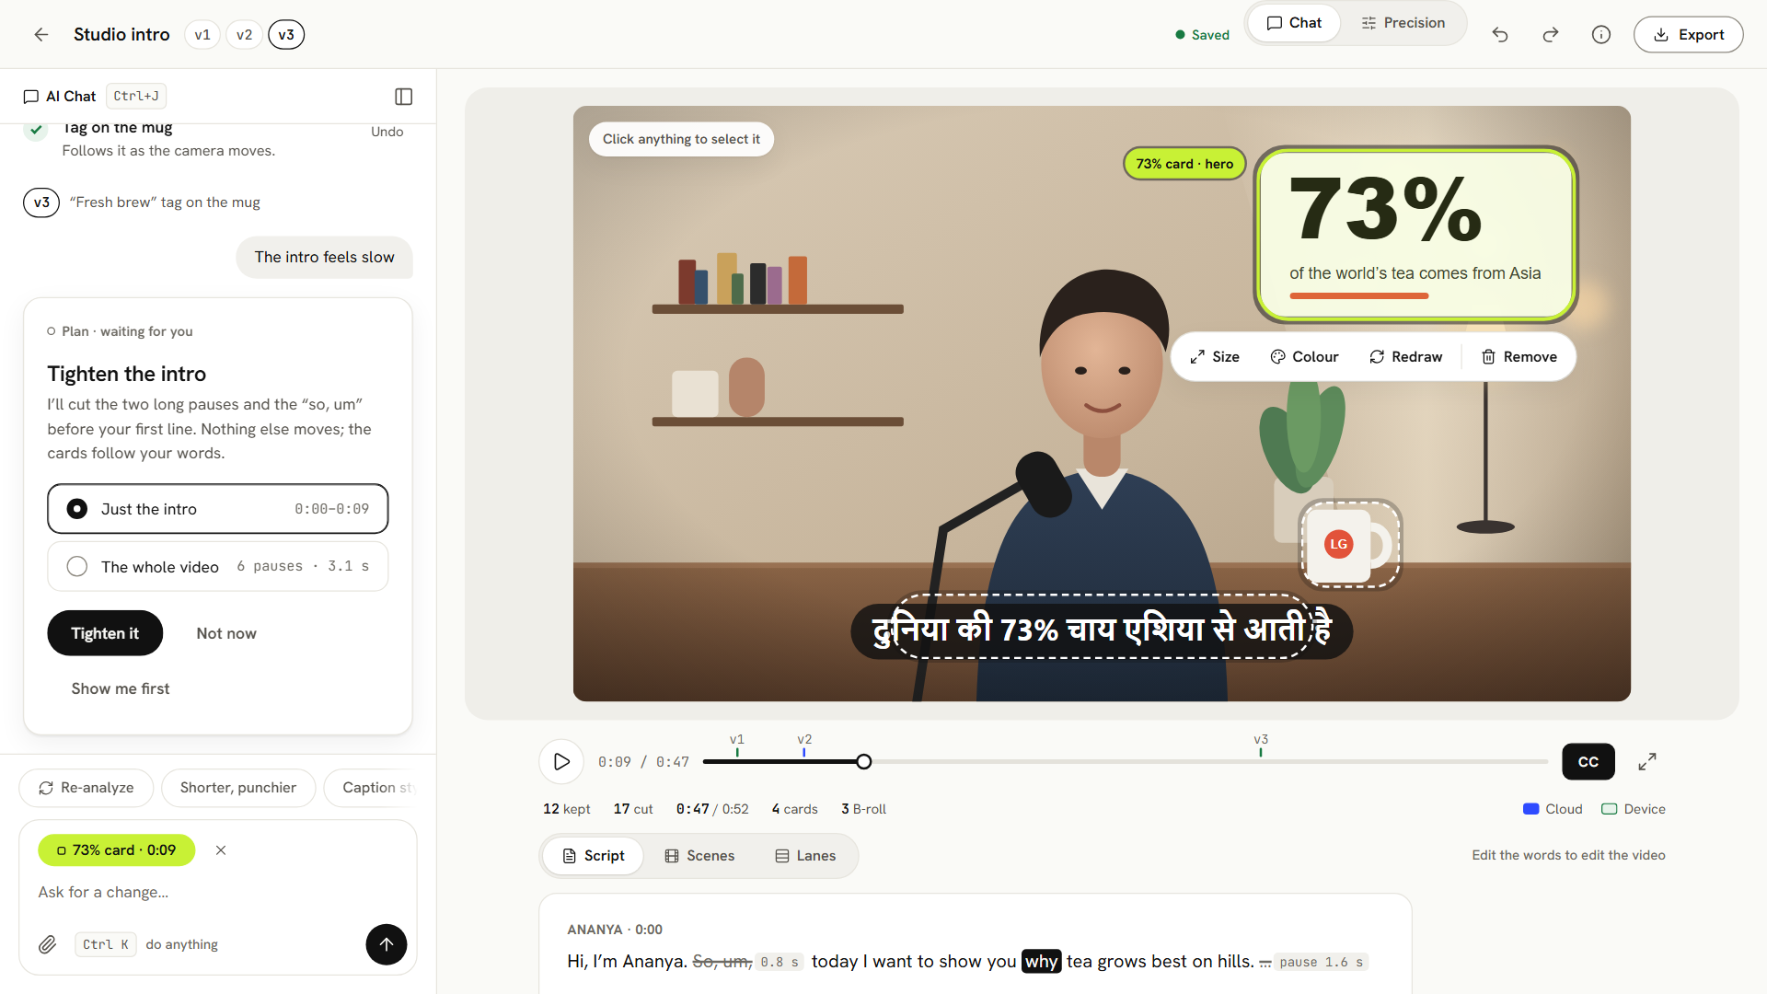The height and width of the screenshot is (994, 1767).
Task: Select the Hindi caption in the preview
Action: [1102, 630]
